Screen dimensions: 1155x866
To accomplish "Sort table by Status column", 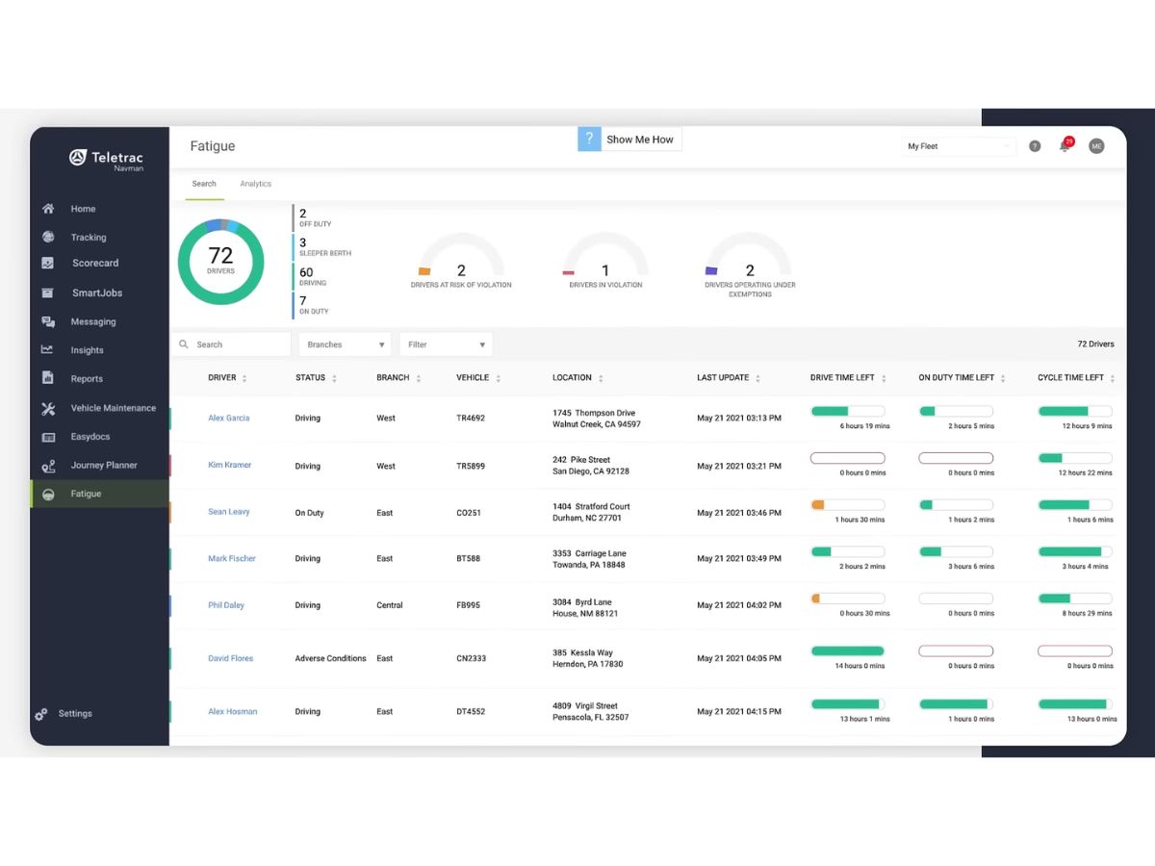I will click(x=316, y=378).
